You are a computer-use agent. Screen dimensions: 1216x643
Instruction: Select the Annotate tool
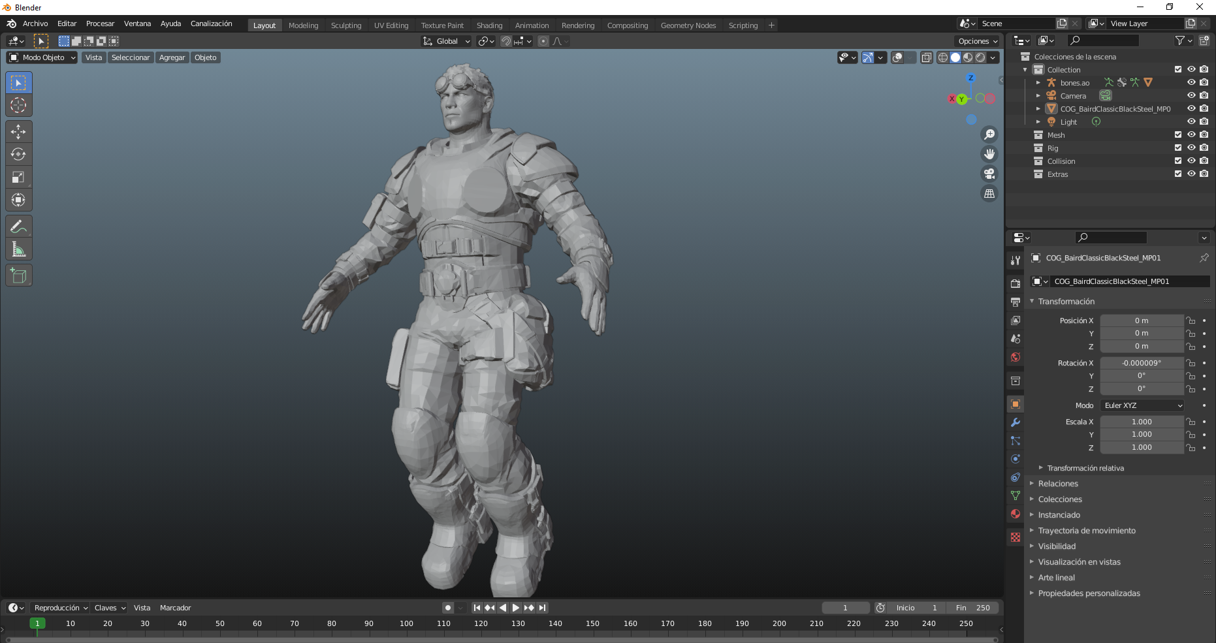[x=18, y=227]
